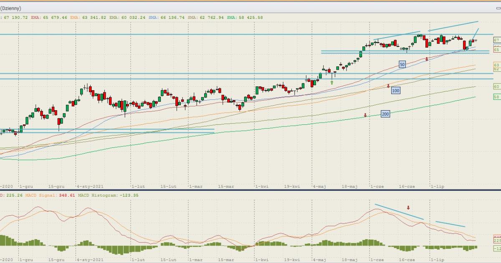Click red down arrow right of 50 label
The width and height of the screenshot is (501, 263).
pos(427,59)
